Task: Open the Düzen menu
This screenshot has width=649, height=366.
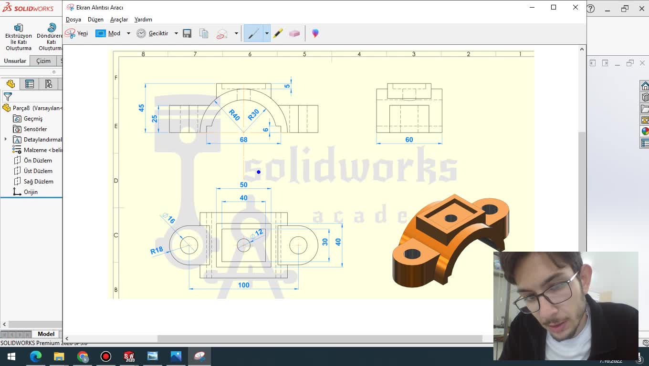Action: (95, 20)
